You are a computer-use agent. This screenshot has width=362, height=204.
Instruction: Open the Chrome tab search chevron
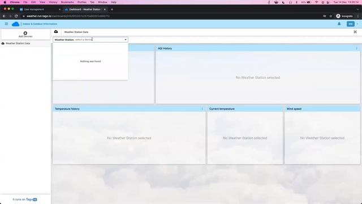click(x=358, y=10)
